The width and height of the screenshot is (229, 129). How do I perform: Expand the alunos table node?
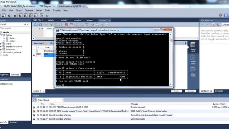click(x=4, y=38)
